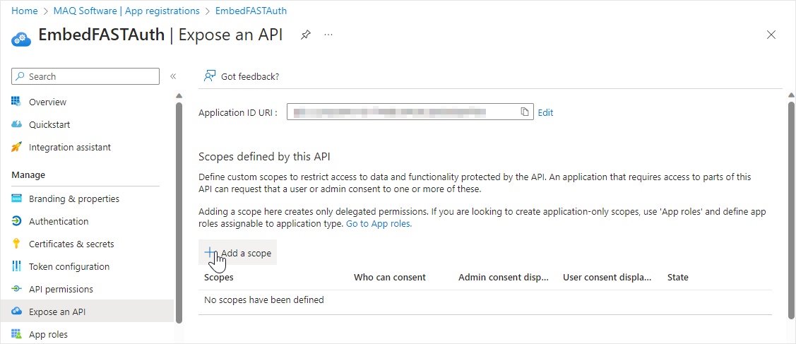This screenshot has width=796, height=344.
Task: Go to Authentication settings
Action: [59, 221]
